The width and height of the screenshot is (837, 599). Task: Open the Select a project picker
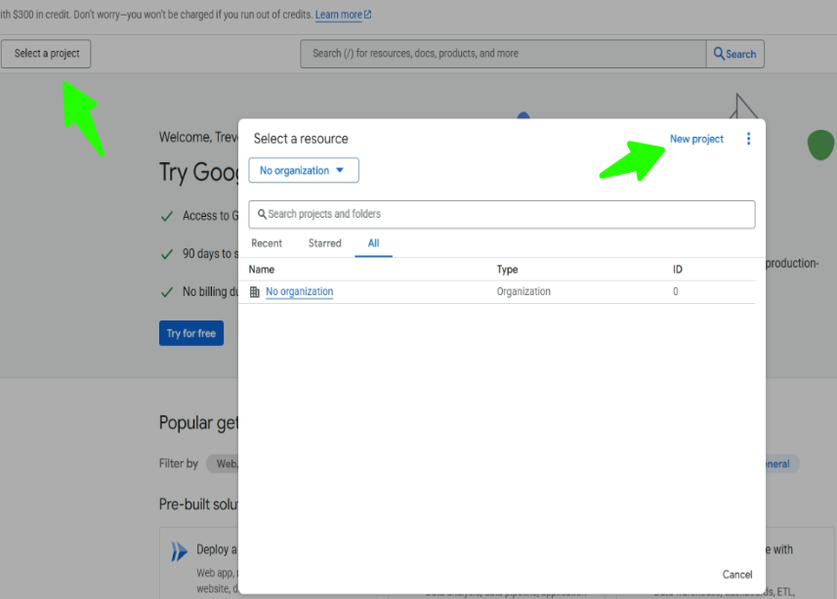pyautogui.click(x=47, y=54)
